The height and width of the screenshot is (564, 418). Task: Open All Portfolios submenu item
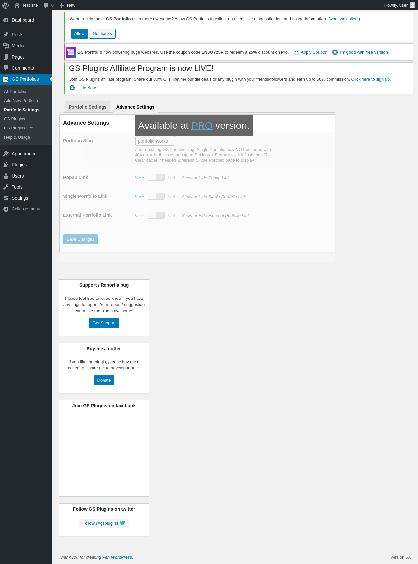16,92
